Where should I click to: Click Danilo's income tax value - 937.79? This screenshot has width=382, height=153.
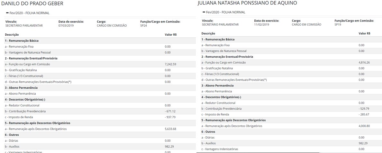[x=170, y=117]
